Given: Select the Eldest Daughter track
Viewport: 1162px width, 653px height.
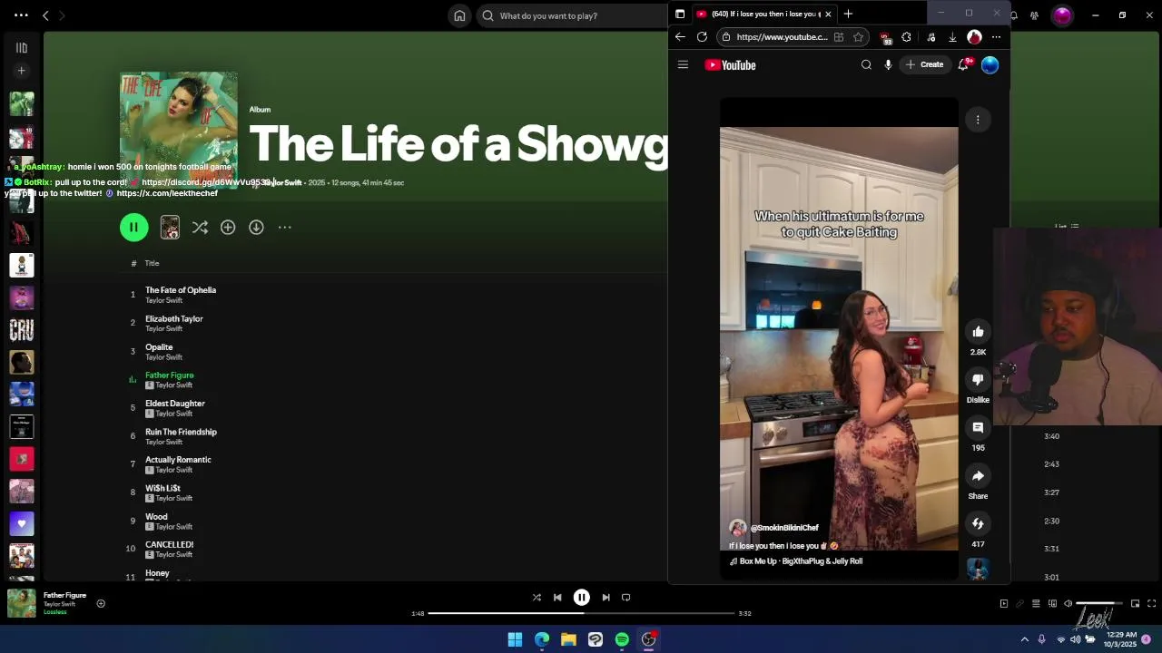Looking at the screenshot, I should tap(175, 404).
